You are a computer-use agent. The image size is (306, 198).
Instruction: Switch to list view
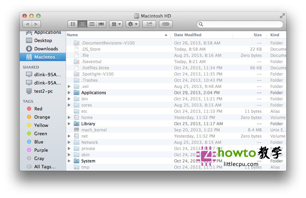82,24
